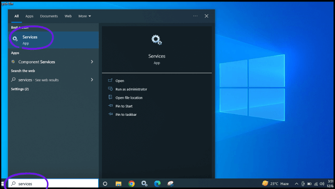Image resolution: width=335 pixels, height=189 pixels.
Task: Click the battery icon in system tray
Action: tap(309, 184)
